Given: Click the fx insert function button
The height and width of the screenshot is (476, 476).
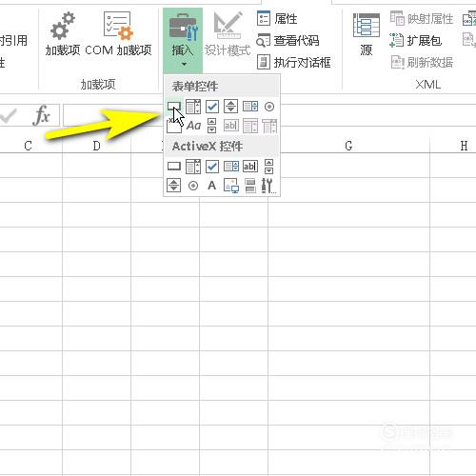Looking at the screenshot, I should (42, 115).
